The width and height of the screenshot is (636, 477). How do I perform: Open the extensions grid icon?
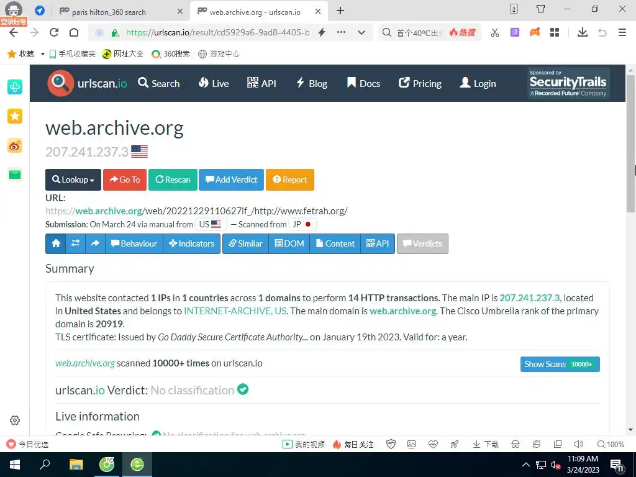[x=555, y=32]
